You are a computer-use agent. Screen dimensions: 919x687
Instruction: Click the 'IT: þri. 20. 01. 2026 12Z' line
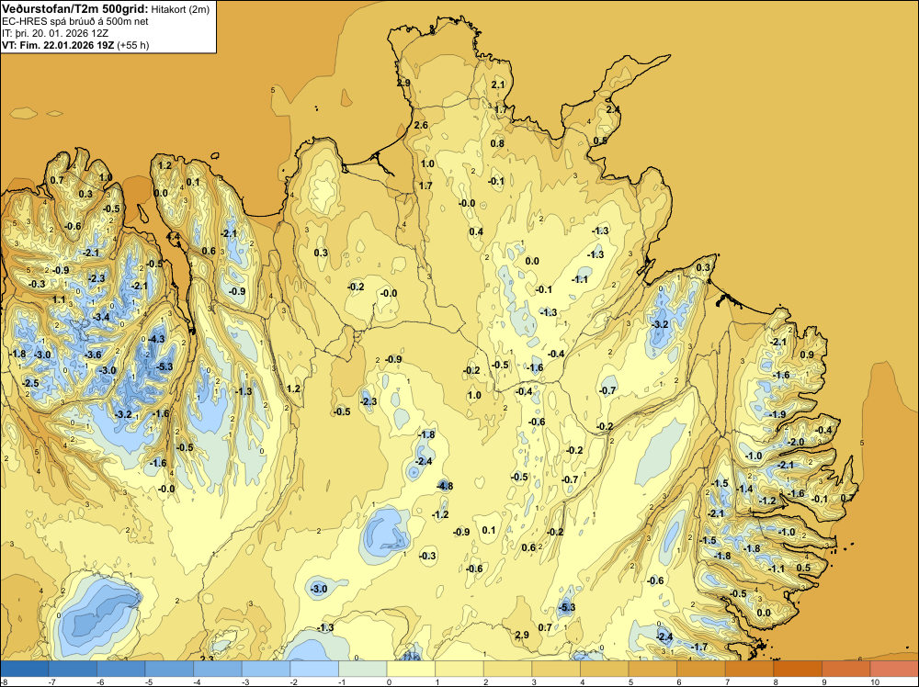(x=55, y=33)
